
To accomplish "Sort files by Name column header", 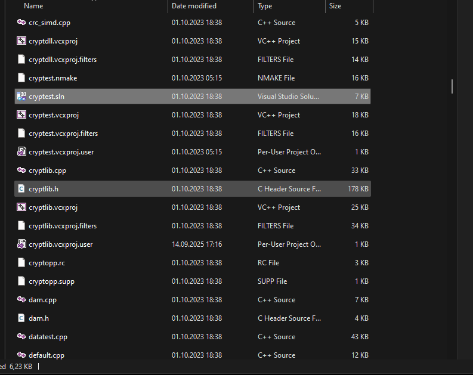I will [x=33, y=6].
